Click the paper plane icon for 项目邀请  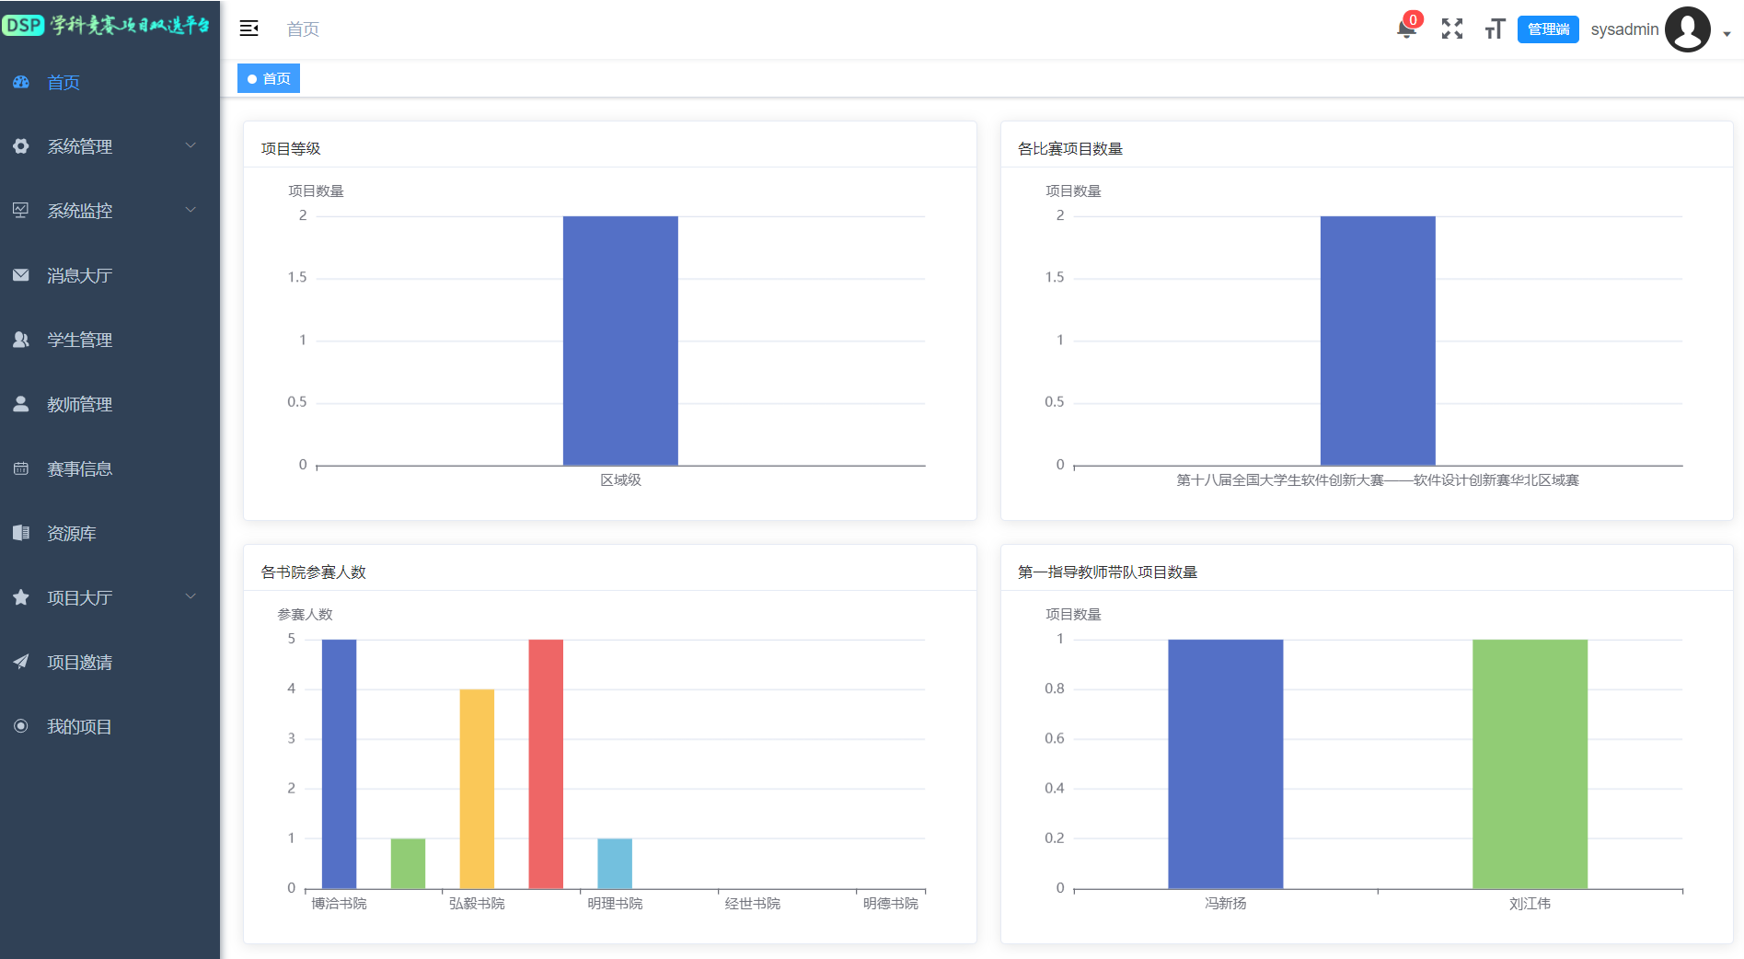[x=21, y=662]
